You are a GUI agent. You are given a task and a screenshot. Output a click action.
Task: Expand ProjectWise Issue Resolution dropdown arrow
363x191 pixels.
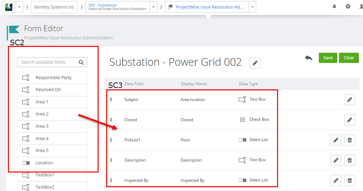coord(252,7)
